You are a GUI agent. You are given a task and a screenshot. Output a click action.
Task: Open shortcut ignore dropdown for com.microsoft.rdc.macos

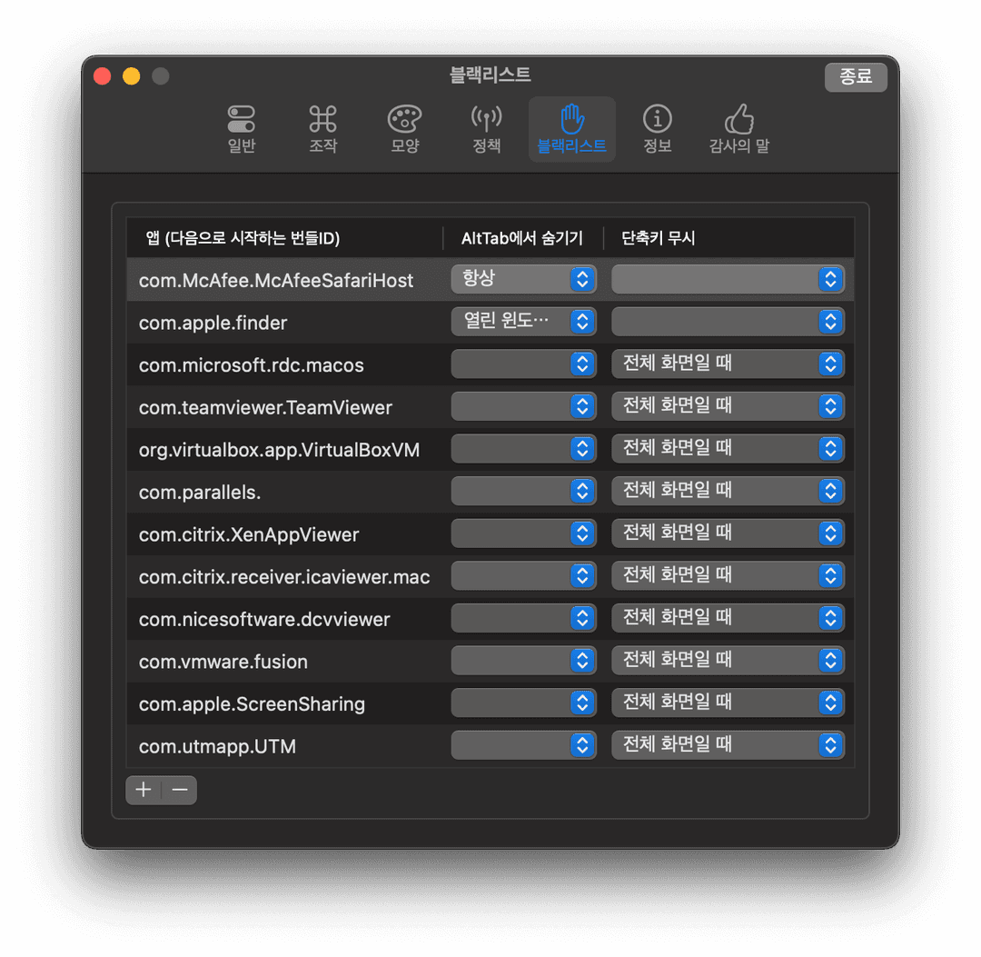coord(728,364)
